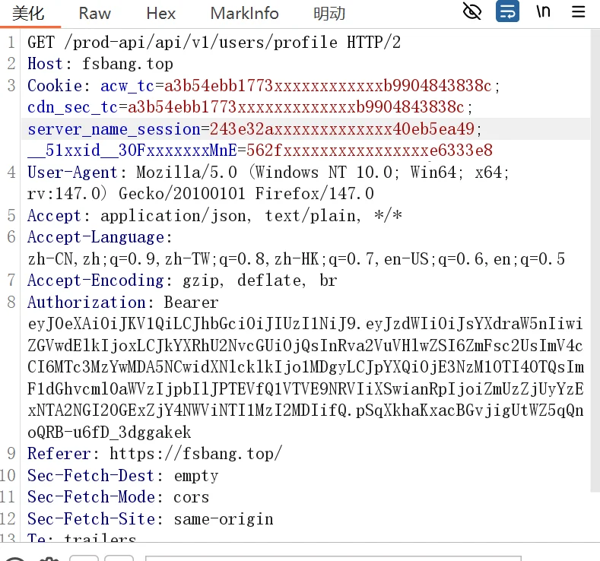
Task: Click the Accept-Language header name
Action: click(95, 237)
